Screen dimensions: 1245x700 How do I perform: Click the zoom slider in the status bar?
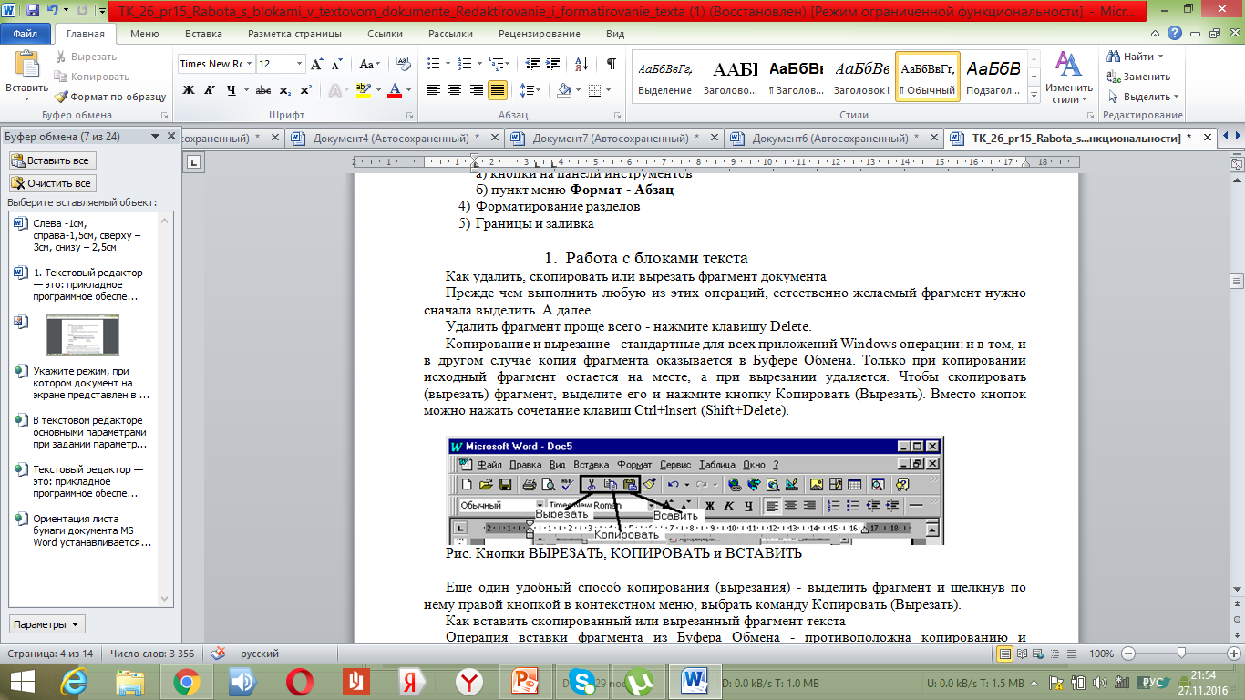point(1181,654)
